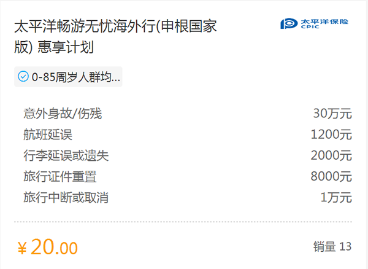Screen dimensions: 368x269
Task: Click the 销量 13 sales count
Action: pos(332,247)
